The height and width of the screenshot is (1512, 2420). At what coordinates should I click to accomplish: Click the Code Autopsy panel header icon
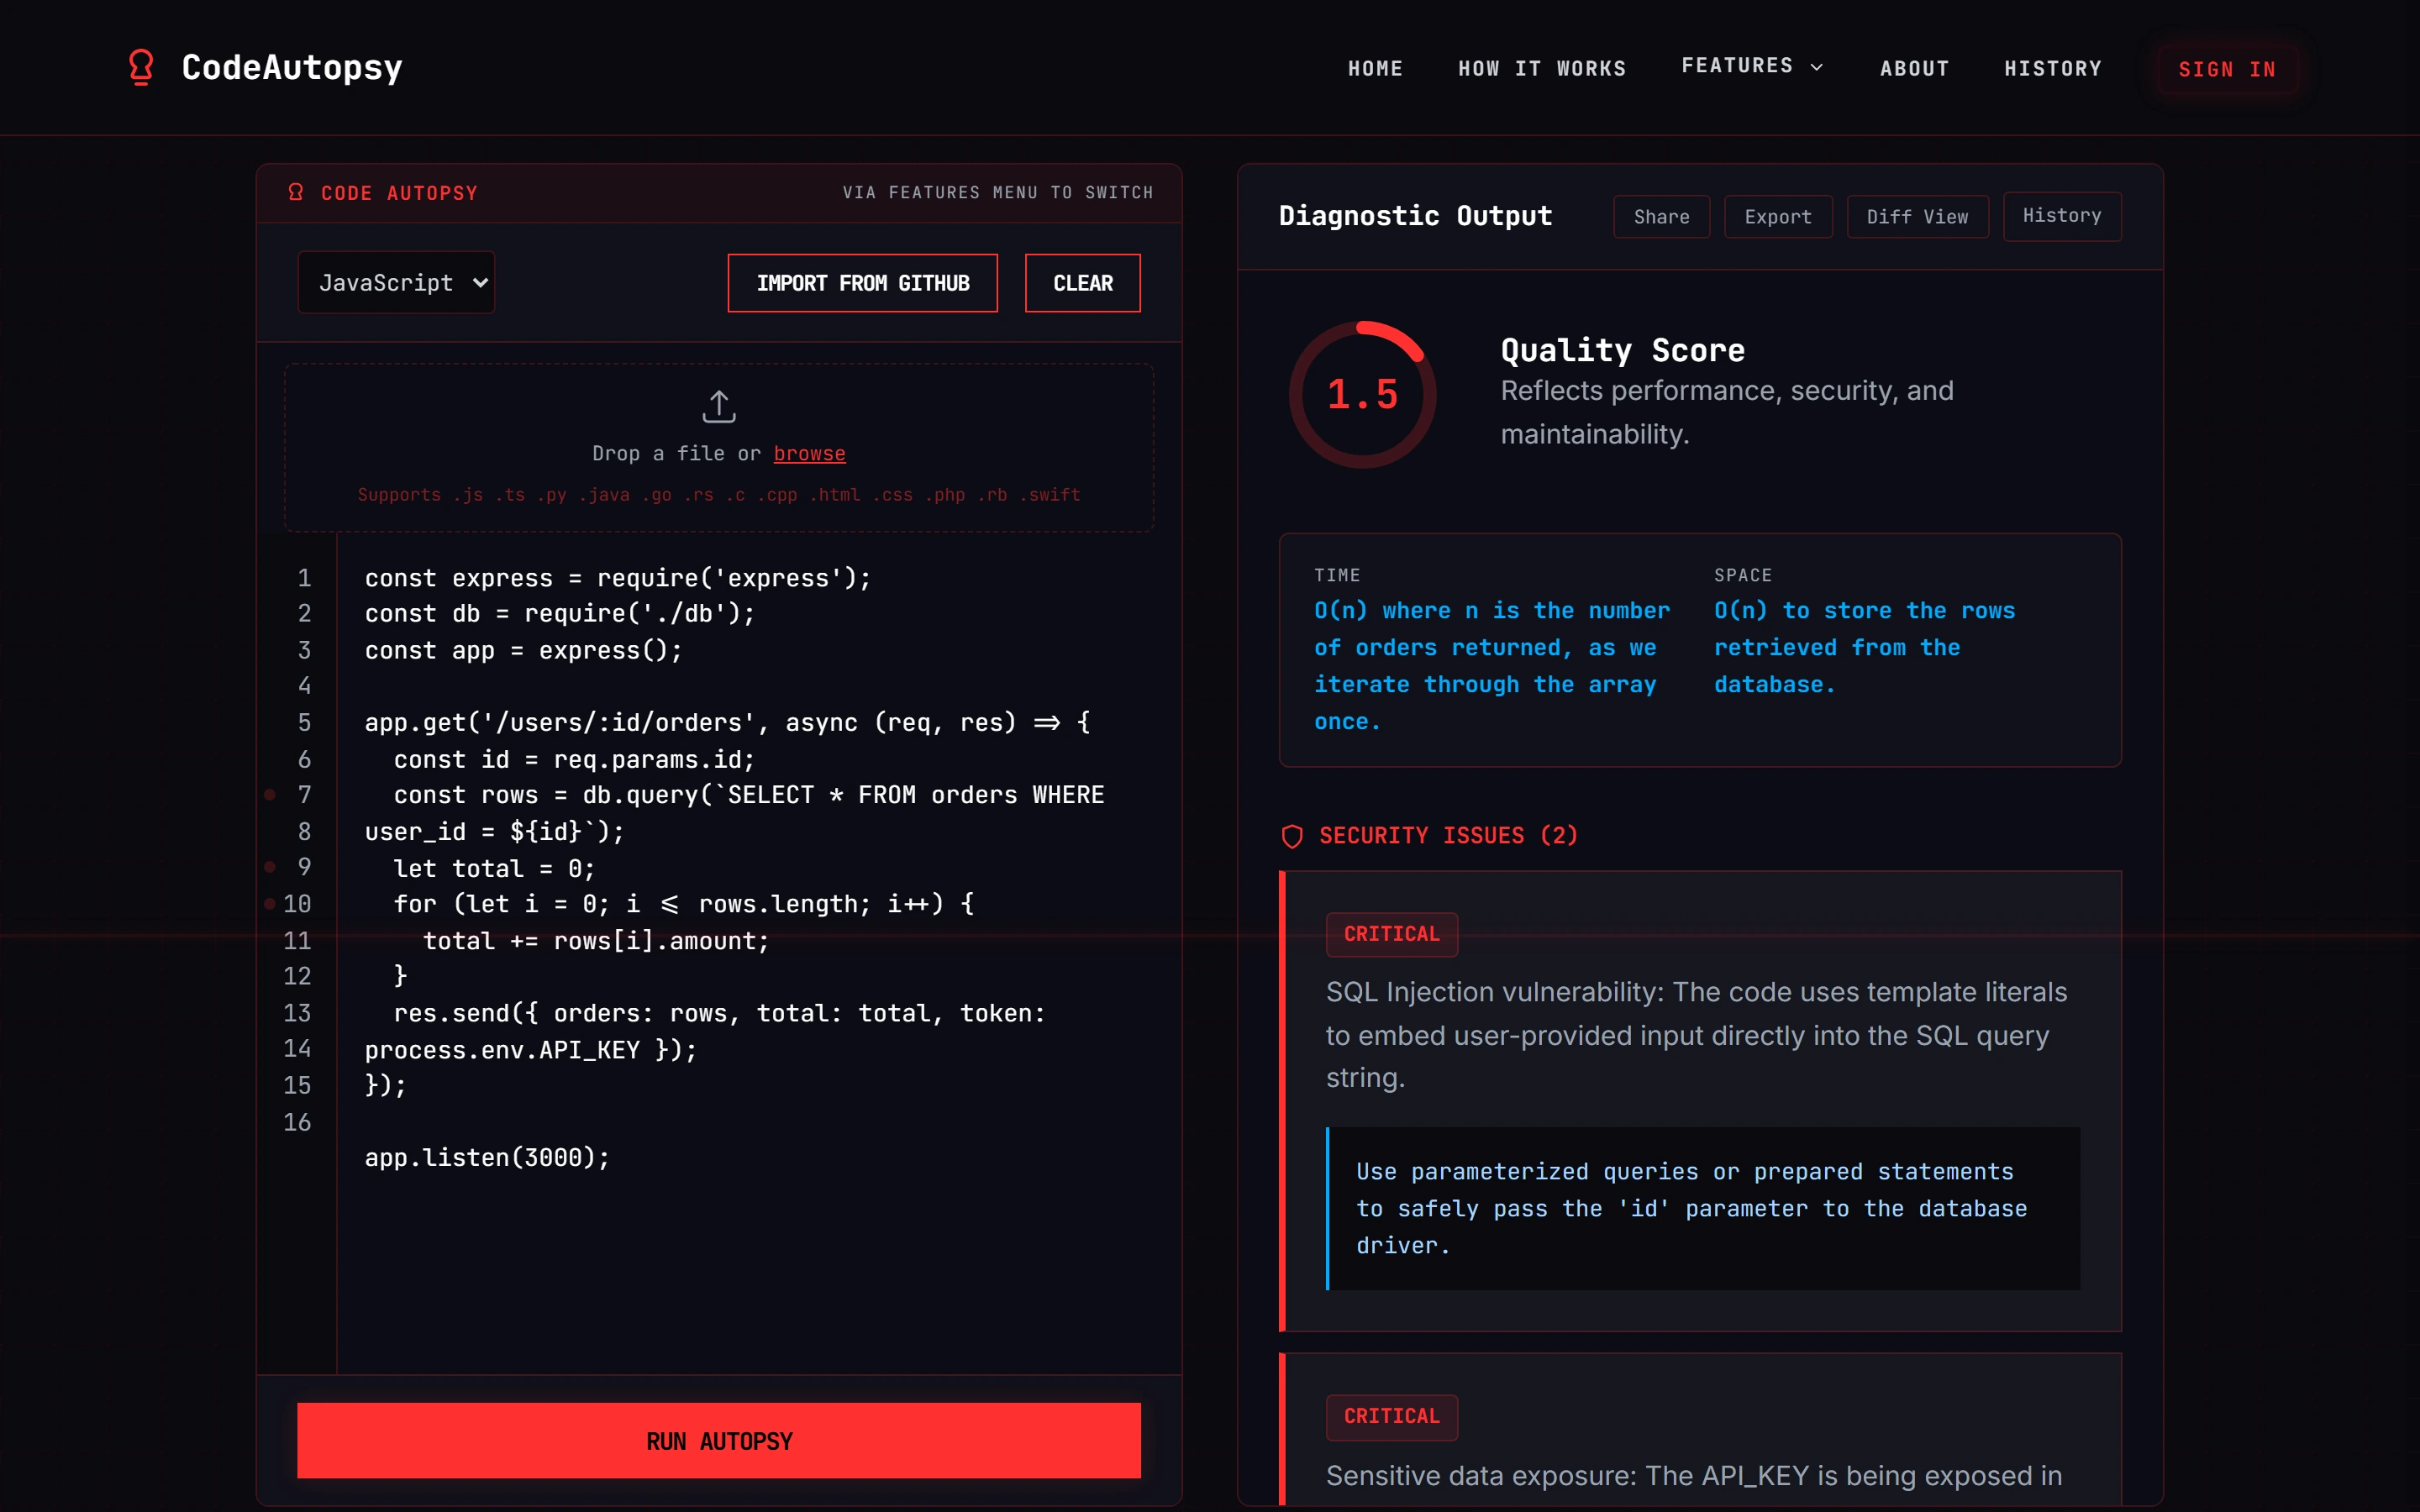tap(296, 192)
